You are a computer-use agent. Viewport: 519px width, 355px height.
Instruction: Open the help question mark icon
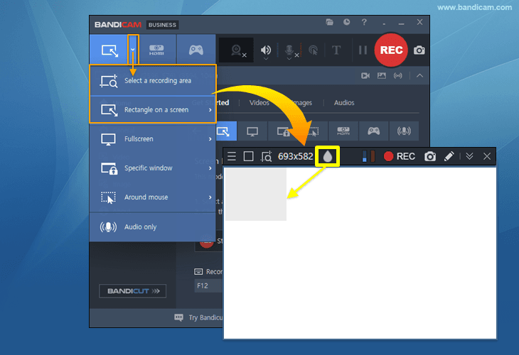[364, 22]
